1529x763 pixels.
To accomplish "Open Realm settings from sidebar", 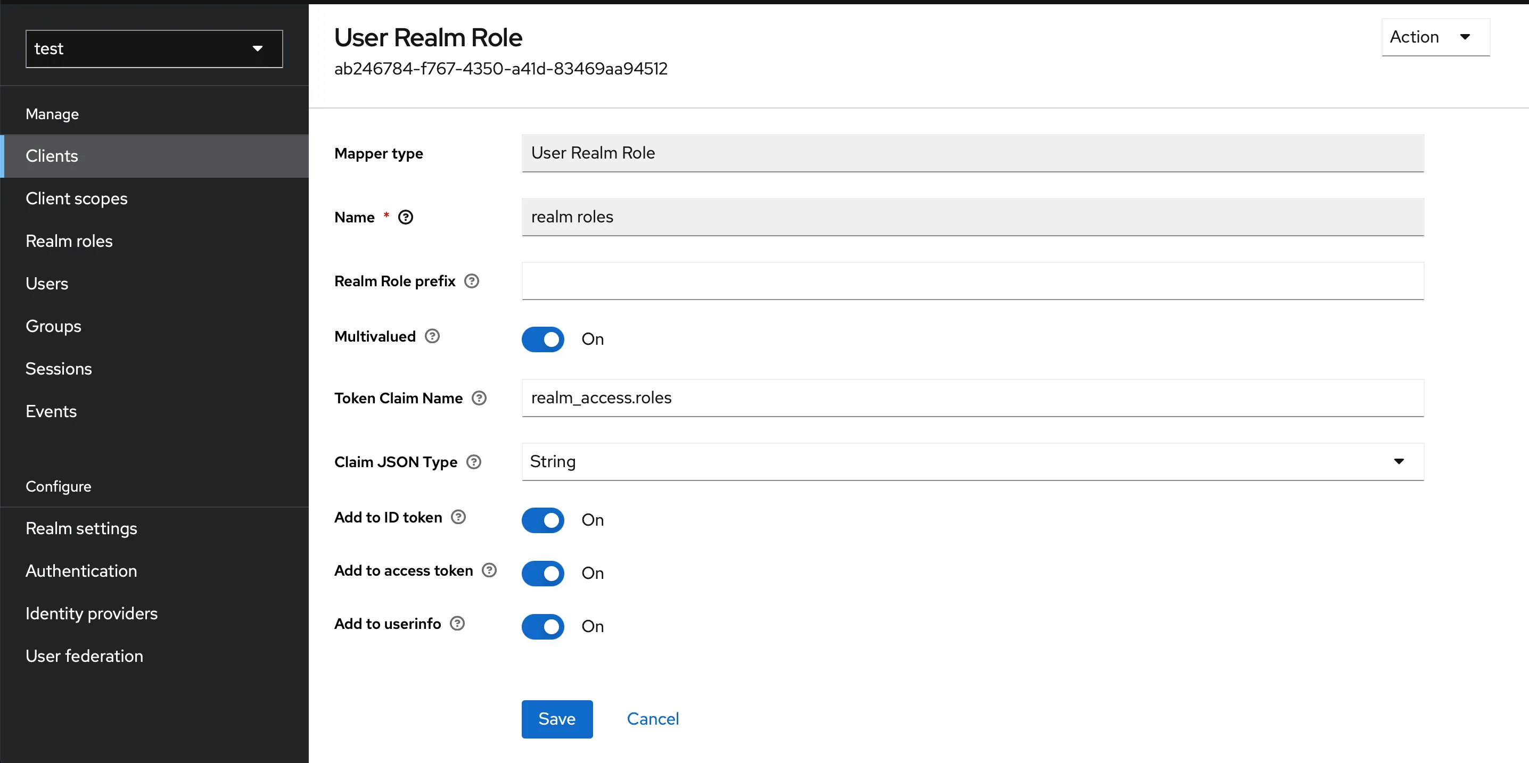I will [x=81, y=528].
